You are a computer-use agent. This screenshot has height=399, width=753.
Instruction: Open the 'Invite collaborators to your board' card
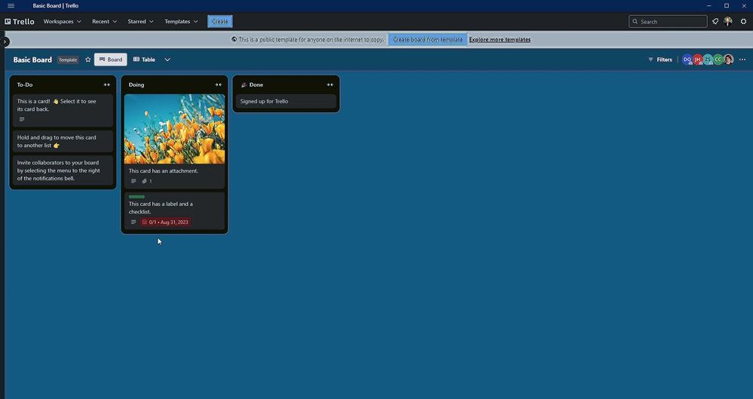pos(63,170)
